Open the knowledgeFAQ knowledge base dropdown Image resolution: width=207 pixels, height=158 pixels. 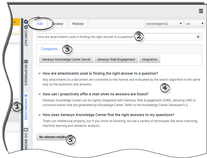point(164,24)
